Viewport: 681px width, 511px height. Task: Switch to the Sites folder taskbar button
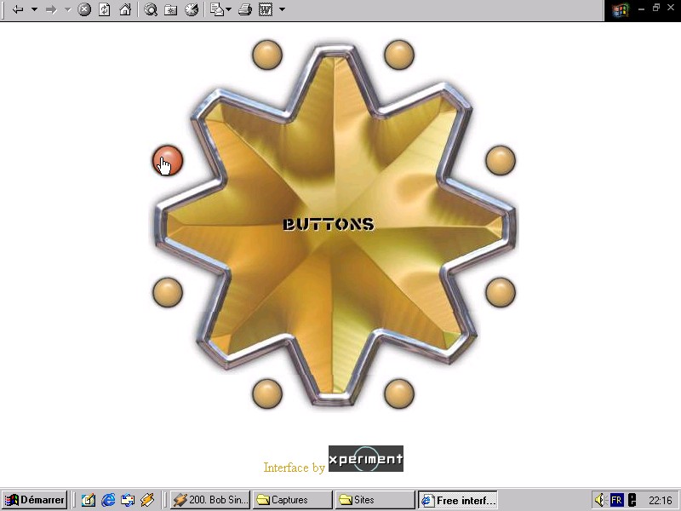coord(375,500)
